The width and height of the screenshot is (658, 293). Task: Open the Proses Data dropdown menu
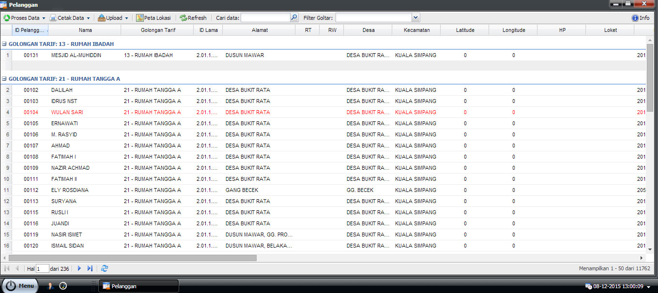click(x=25, y=18)
